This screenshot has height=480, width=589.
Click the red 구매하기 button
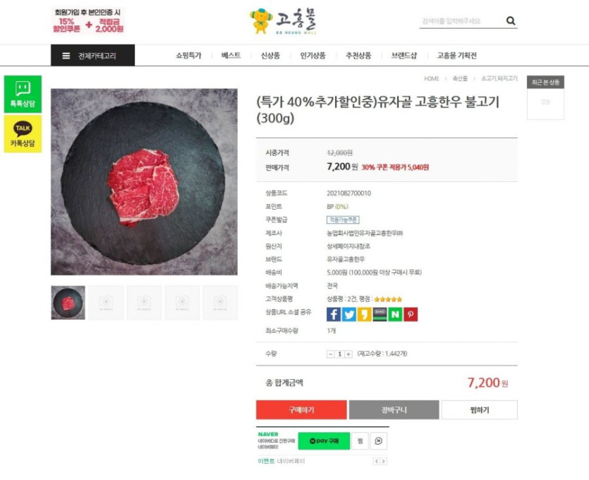point(301,409)
